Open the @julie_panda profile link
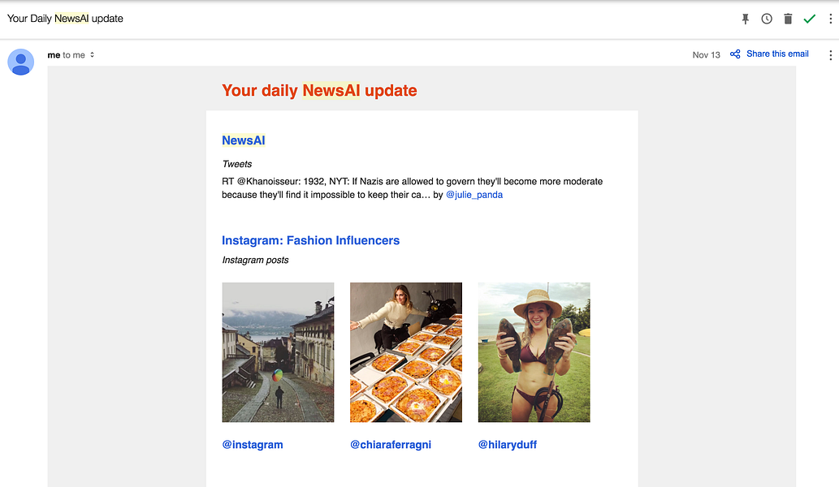 click(474, 195)
